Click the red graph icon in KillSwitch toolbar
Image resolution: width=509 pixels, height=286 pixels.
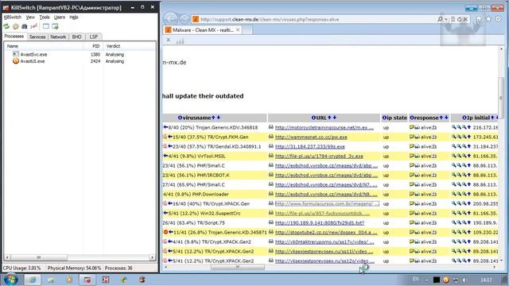[33, 26]
